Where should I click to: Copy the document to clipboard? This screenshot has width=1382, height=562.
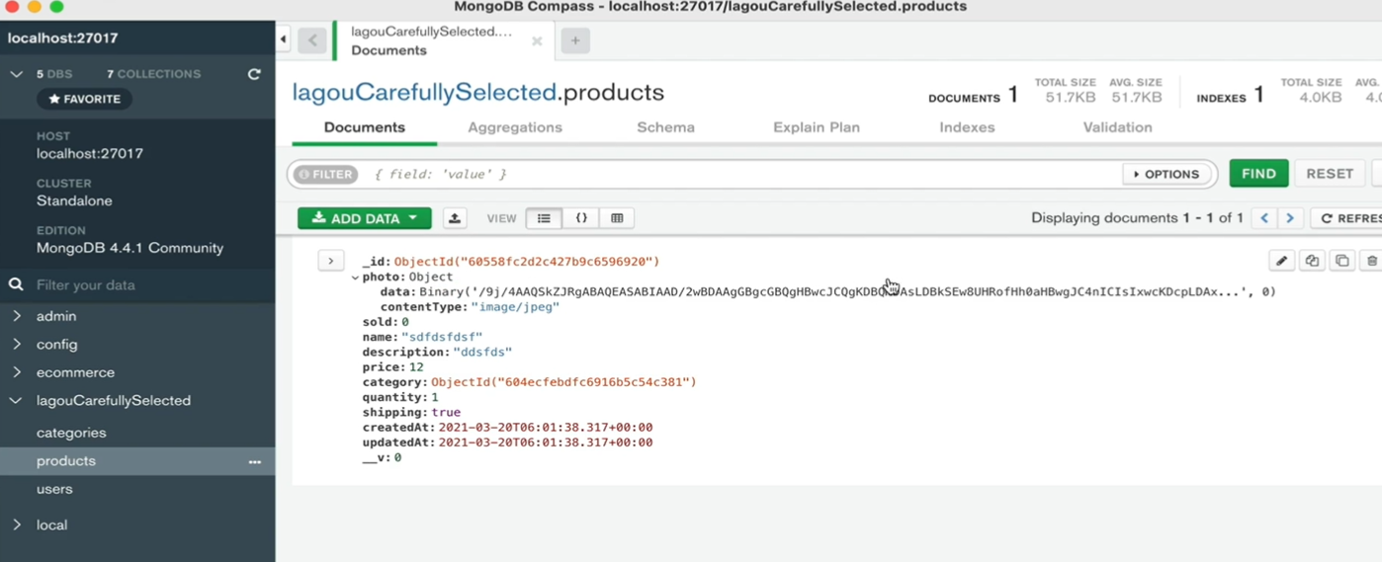[1312, 261]
